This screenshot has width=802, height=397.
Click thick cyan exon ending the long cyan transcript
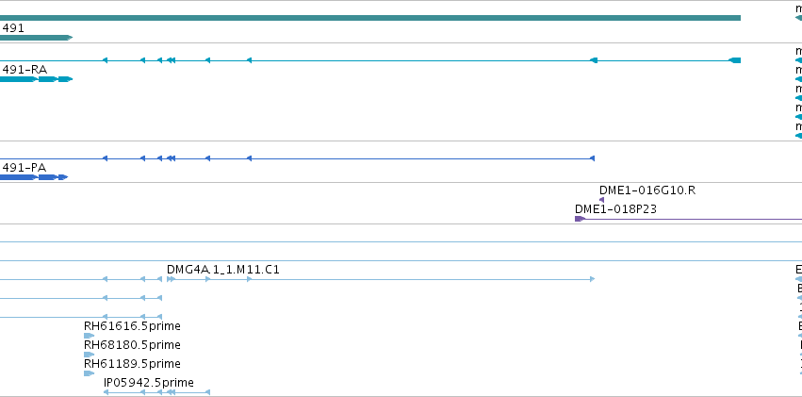[x=735, y=60]
